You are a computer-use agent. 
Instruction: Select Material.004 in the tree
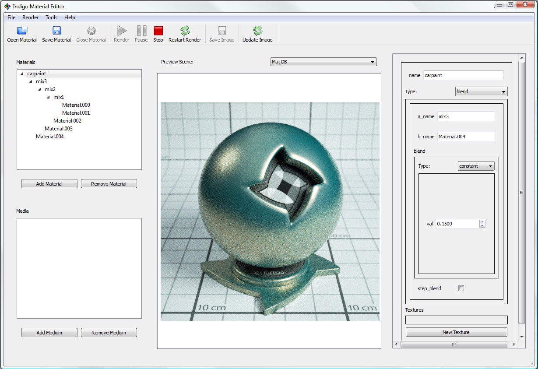[50, 137]
